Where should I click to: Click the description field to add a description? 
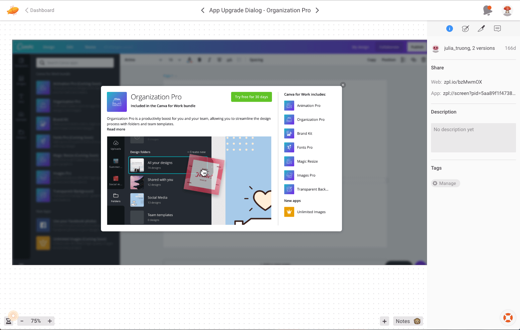(473, 137)
